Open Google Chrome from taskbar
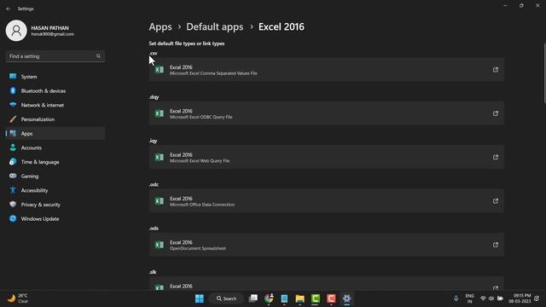Screen dimensions: 546x307 click(x=269, y=298)
